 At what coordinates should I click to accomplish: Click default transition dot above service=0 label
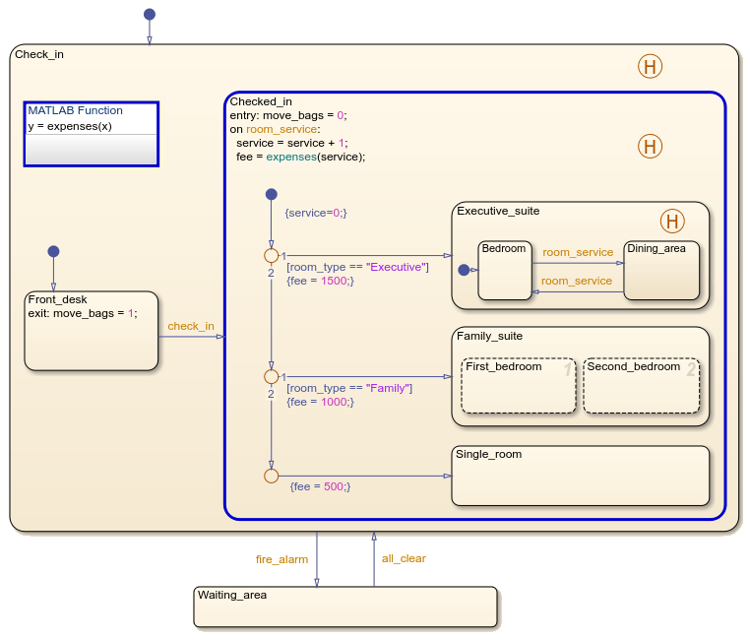[272, 195]
